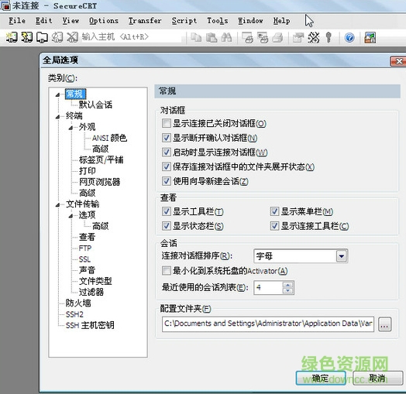Select 网页浏览器 in the category tree
The width and height of the screenshot is (406, 394).
pyautogui.click(x=100, y=182)
